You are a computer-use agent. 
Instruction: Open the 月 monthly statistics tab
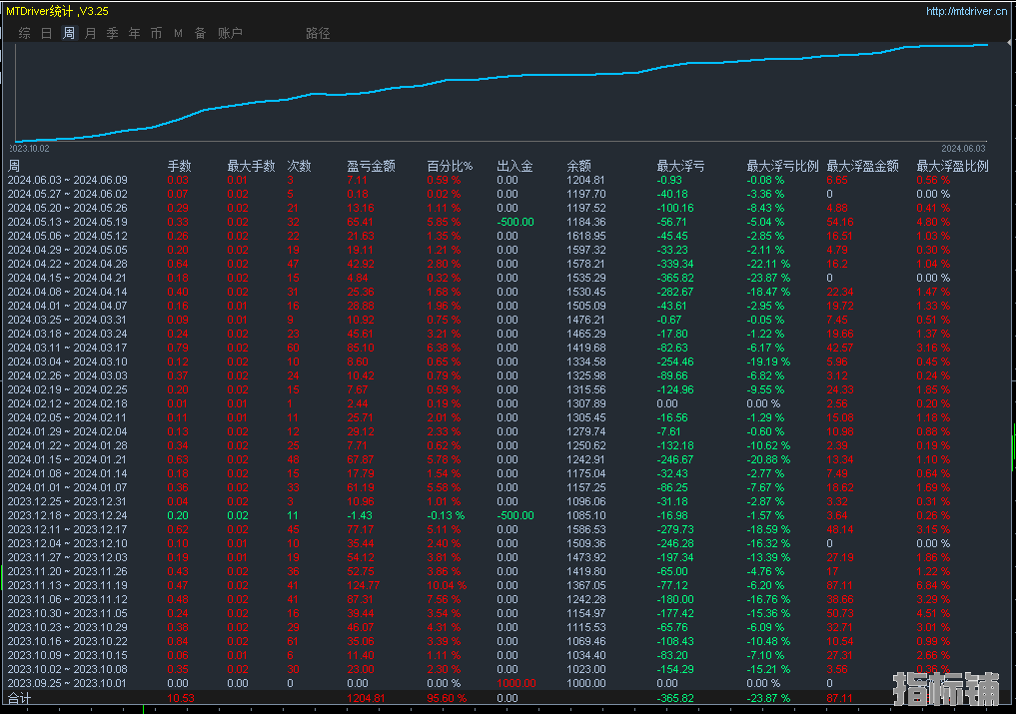91,33
